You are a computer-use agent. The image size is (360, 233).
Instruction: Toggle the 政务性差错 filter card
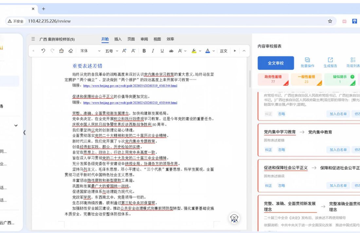273,79
